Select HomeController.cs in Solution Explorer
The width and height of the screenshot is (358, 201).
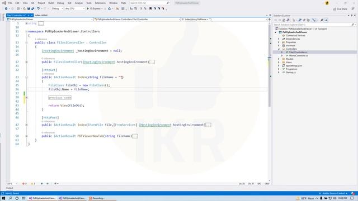(297, 56)
